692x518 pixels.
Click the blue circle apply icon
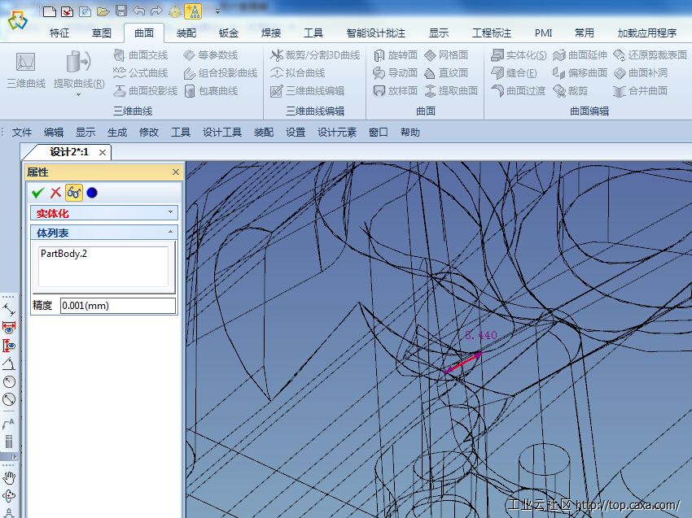click(x=92, y=193)
